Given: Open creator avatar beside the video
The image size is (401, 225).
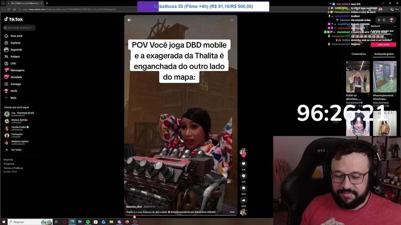Looking at the screenshot, I should [x=243, y=152].
